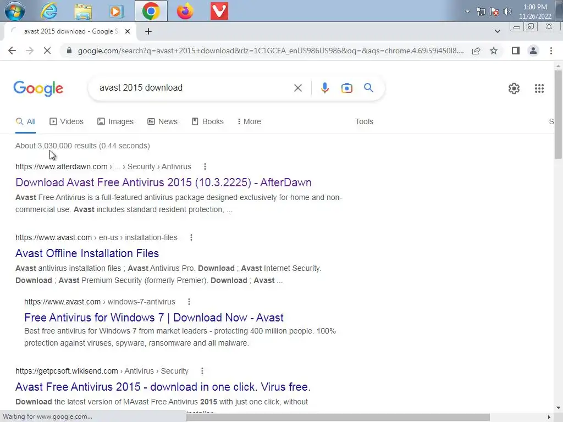
Task: Go to Google home via logo
Action: click(x=38, y=88)
